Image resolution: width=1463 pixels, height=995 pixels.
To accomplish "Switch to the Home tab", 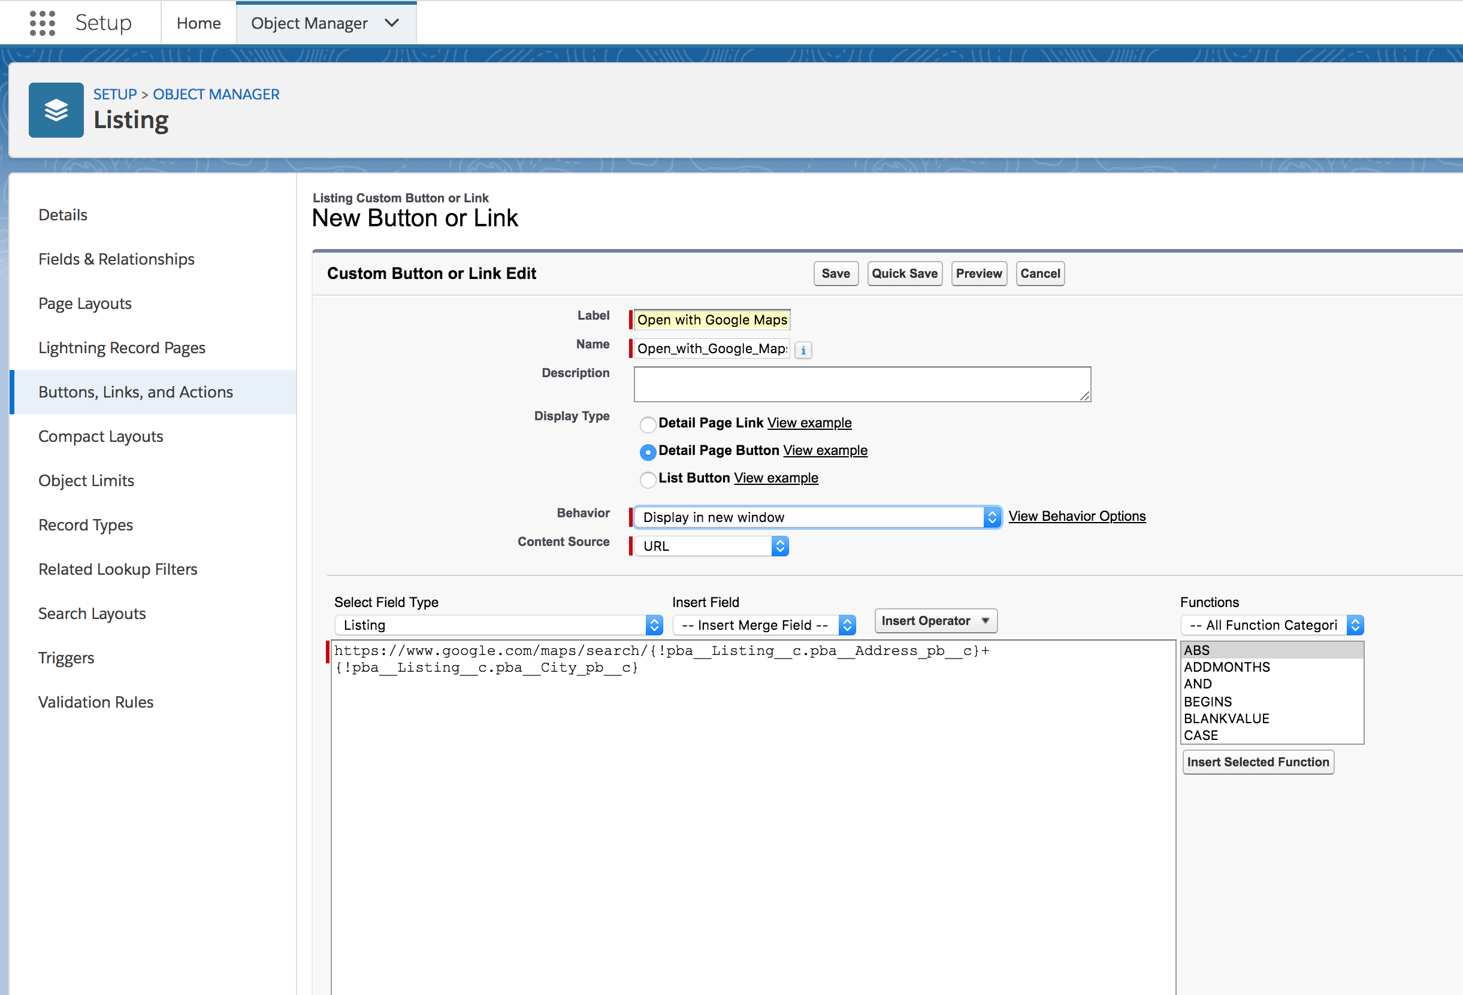I will [198, 23].
